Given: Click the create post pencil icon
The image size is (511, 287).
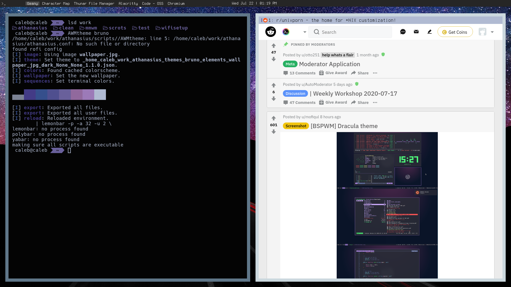Looking at the screenshot, I should coord(429,32).
